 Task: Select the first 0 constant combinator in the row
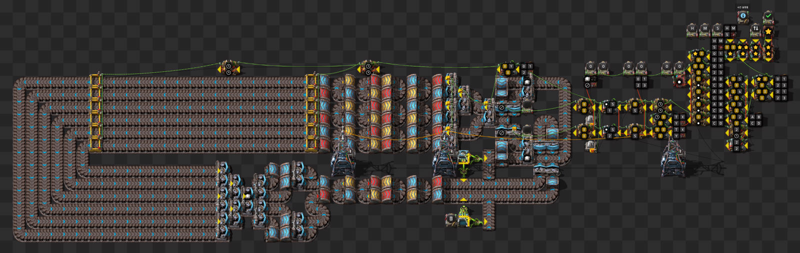point(590,68)
